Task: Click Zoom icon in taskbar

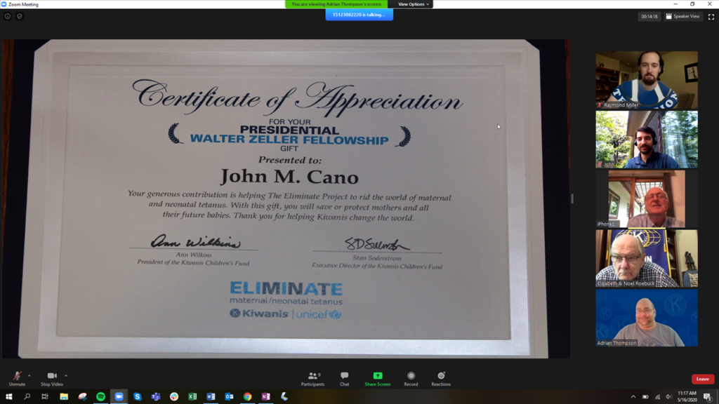Action: pos(119,397)
